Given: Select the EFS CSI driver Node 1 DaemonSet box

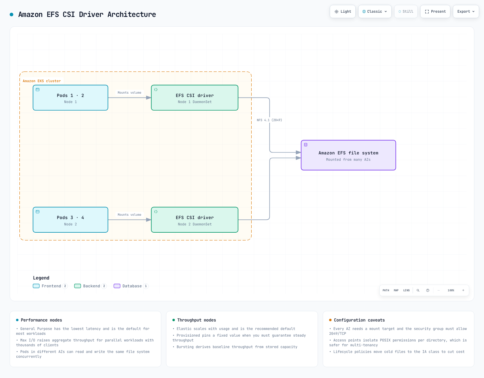Looking at the screenshot, I should click(x=195, y=98).
